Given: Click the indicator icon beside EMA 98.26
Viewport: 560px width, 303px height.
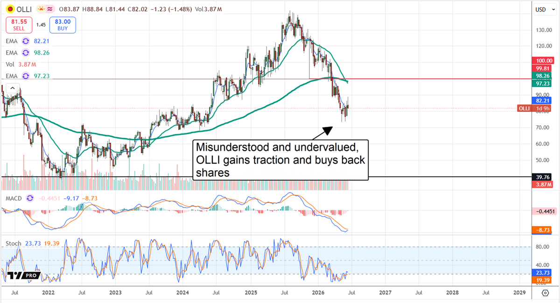Looking at the screenshot, I should click(x=25, y=52).
